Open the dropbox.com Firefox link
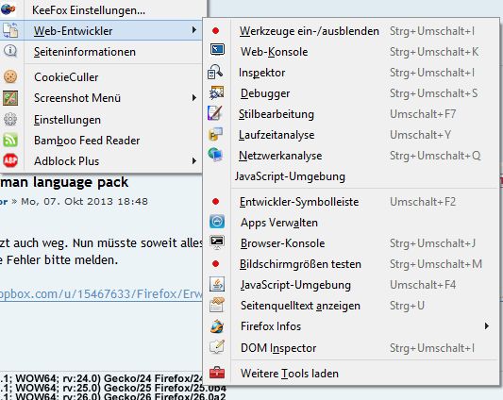The width and height of the screenshot is (503, 400). tap(101, 294)
